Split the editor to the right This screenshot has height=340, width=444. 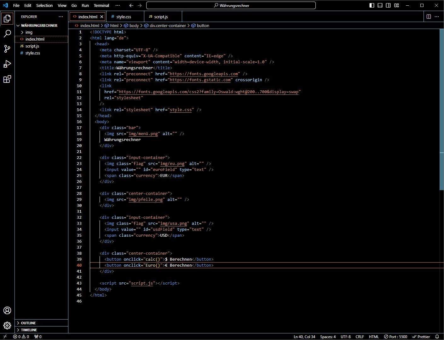(429, 17)
